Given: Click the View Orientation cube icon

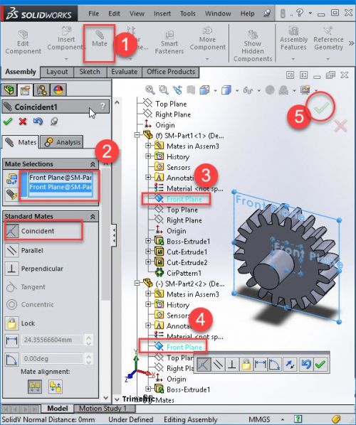Looking at the screenshot, I should [x=204, y=90].
